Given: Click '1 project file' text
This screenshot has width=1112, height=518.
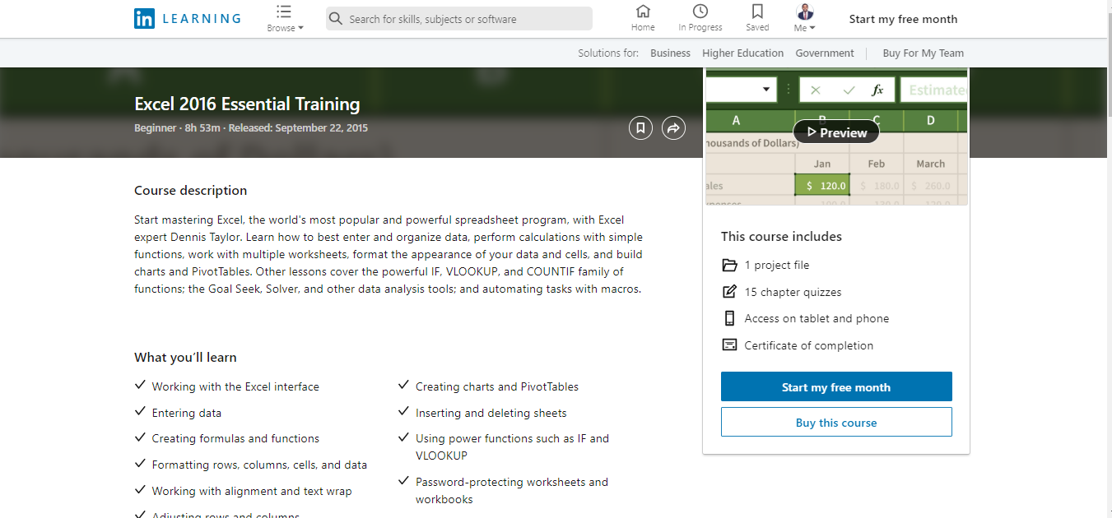Looking at the screenshot, I should (777, 265).
